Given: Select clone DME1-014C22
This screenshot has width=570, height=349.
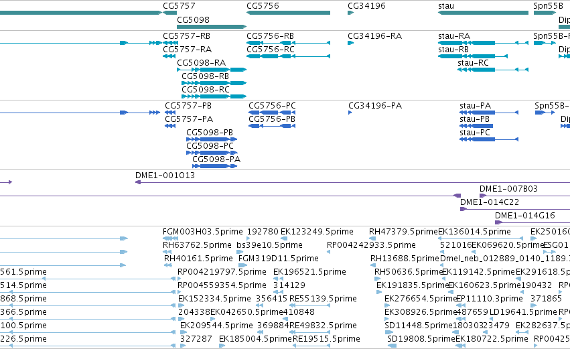Looking at the screenshot, I should pos(490,202).
